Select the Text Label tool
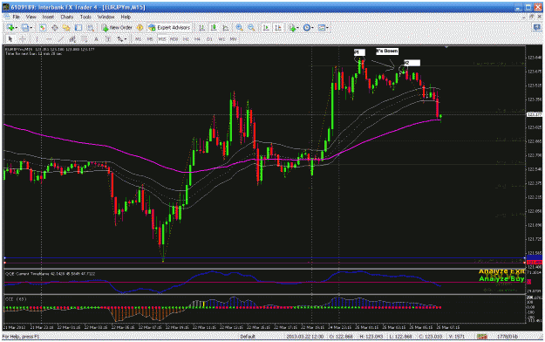This screenshot has width=545, height=342. [x=108, y=39]
